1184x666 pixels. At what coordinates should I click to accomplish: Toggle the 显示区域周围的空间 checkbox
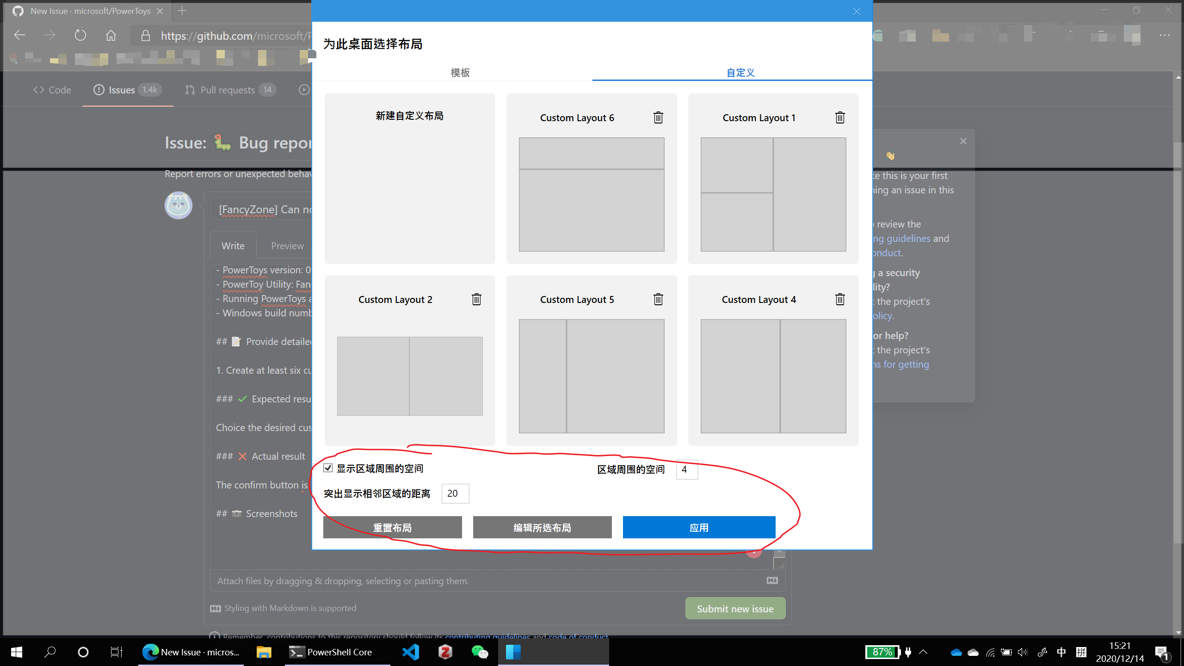328,468
